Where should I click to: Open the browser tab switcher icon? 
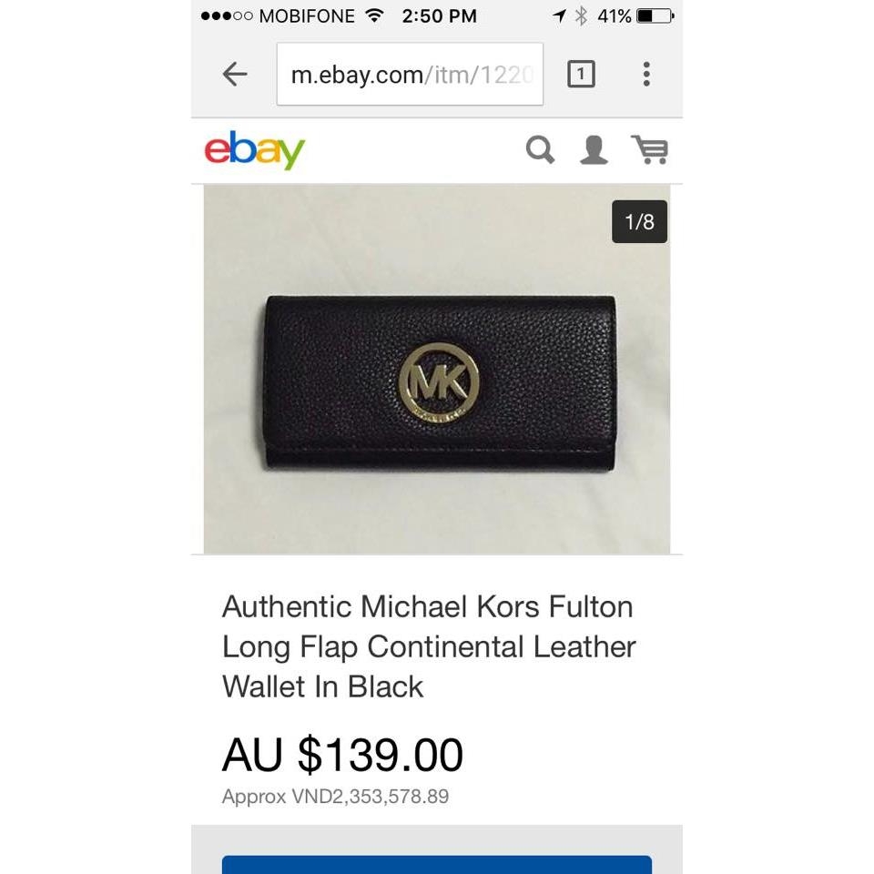coord(581,74)
